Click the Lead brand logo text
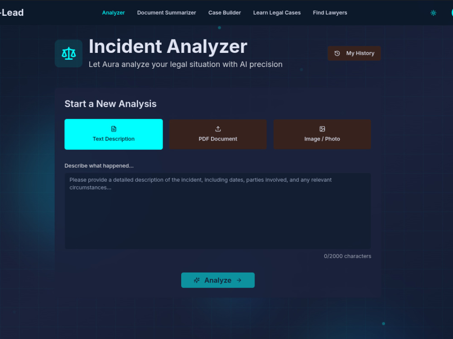The width and height of the screenshot is (453, 339). (12, 13)
